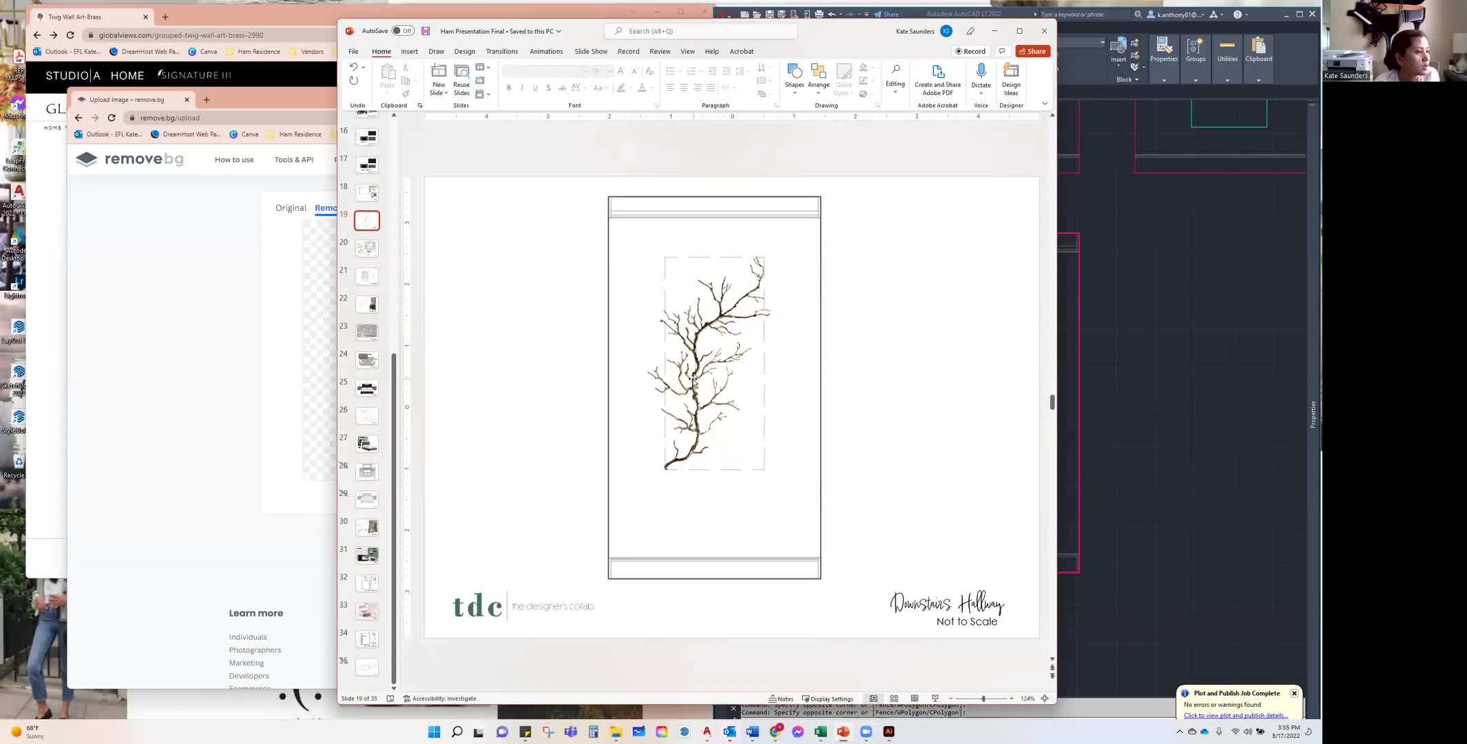Open the Shapes gallery
Screen dimensions: 1467x744
pyautogui.click(x=794, y=79)
